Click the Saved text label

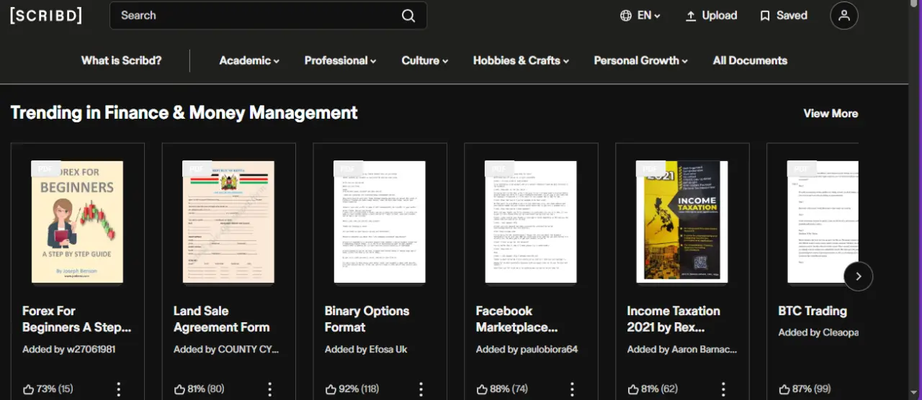pos(792,16)
